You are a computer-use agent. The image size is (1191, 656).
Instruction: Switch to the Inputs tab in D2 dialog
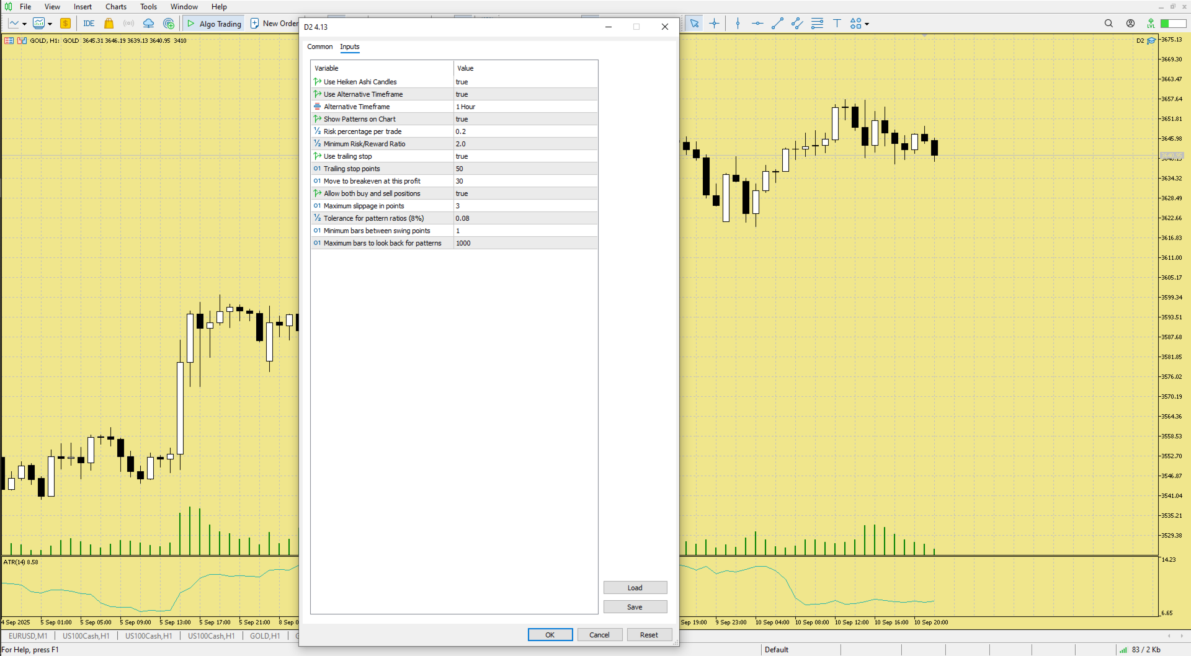coord(350,47)
